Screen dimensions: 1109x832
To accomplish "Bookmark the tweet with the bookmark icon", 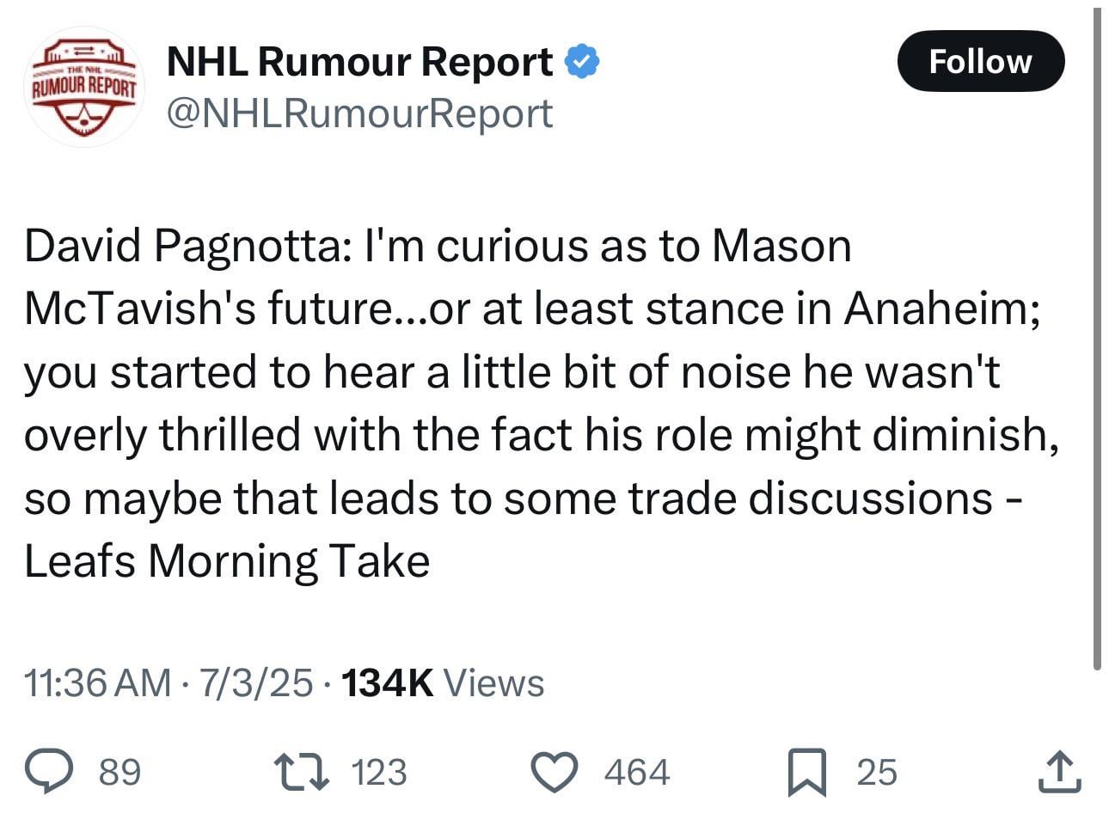I will (x=807, y=770).
